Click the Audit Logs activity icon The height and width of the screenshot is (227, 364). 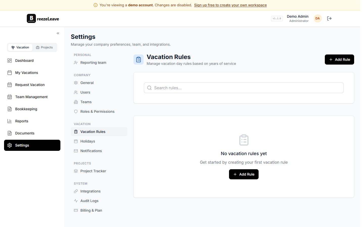(x=76, y=201)
